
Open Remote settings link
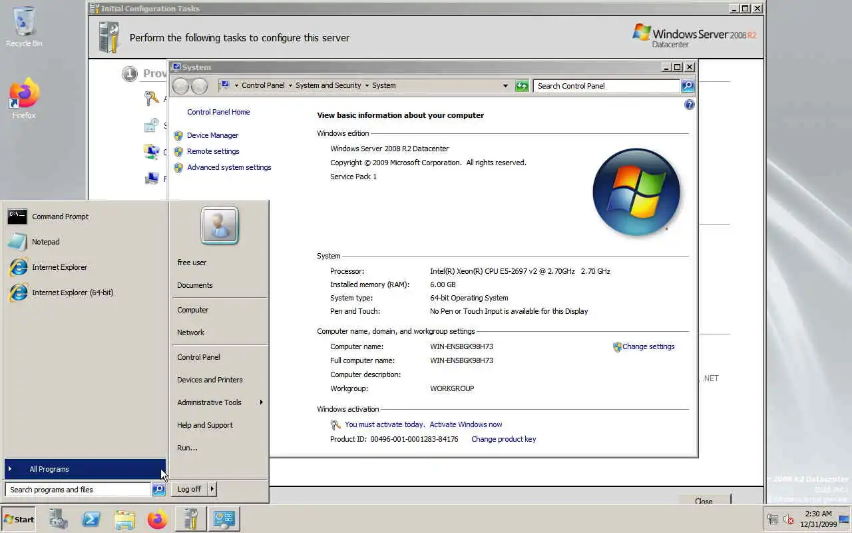213,151
